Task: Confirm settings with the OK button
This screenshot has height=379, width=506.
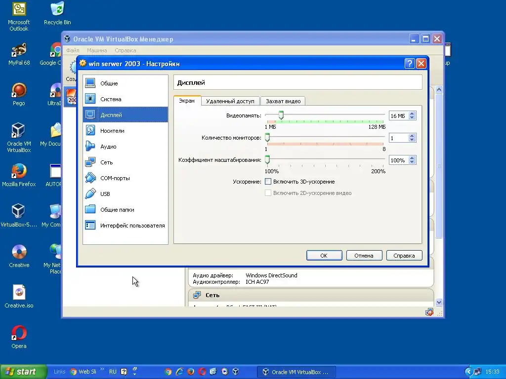Action: (324, 255)
